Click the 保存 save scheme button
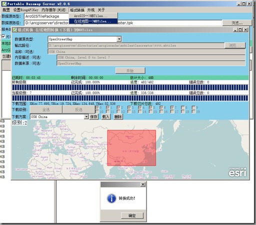The height and width of the screenshot is (225, 256). 93,117
